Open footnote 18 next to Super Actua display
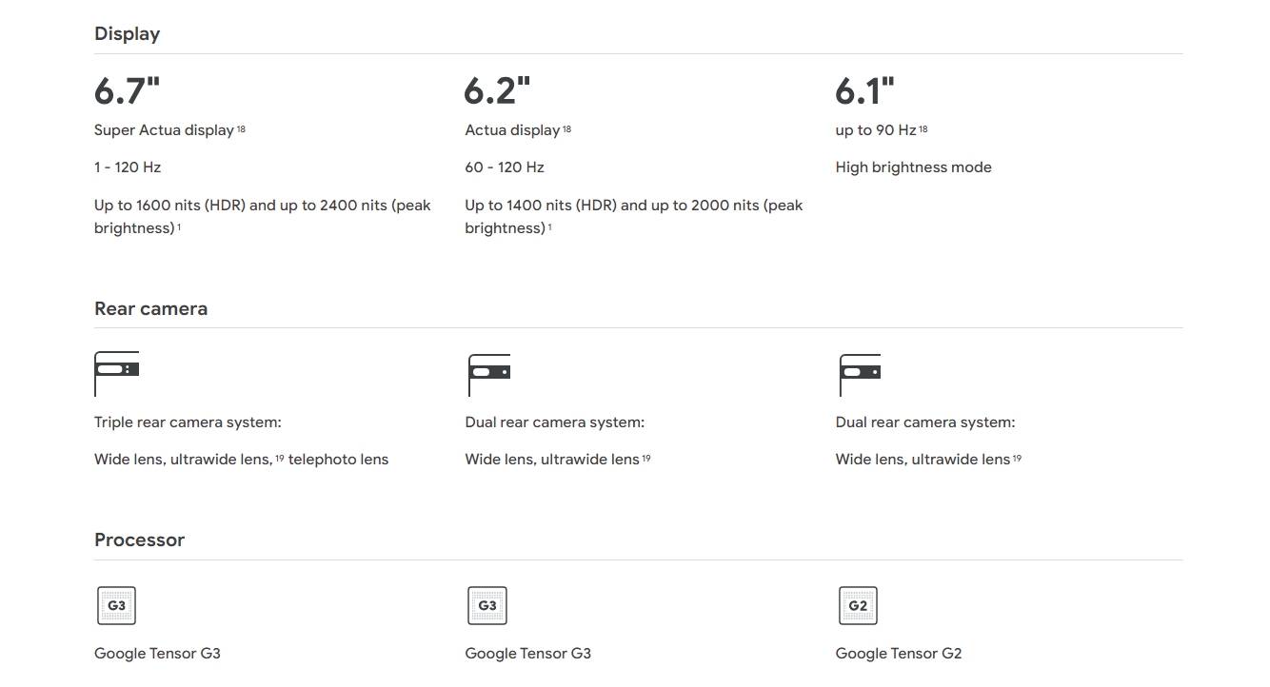1270x687 pixels. point(241,128)
